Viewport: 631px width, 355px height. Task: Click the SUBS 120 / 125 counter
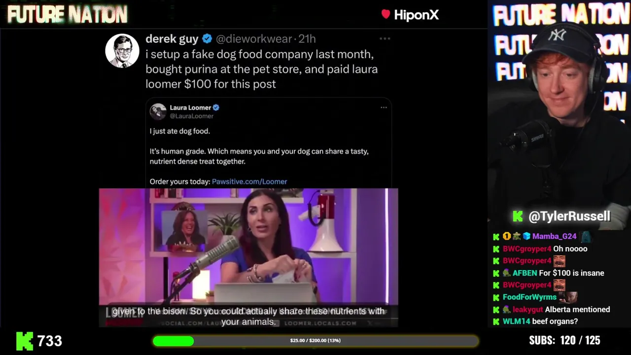tap(564, 340)
